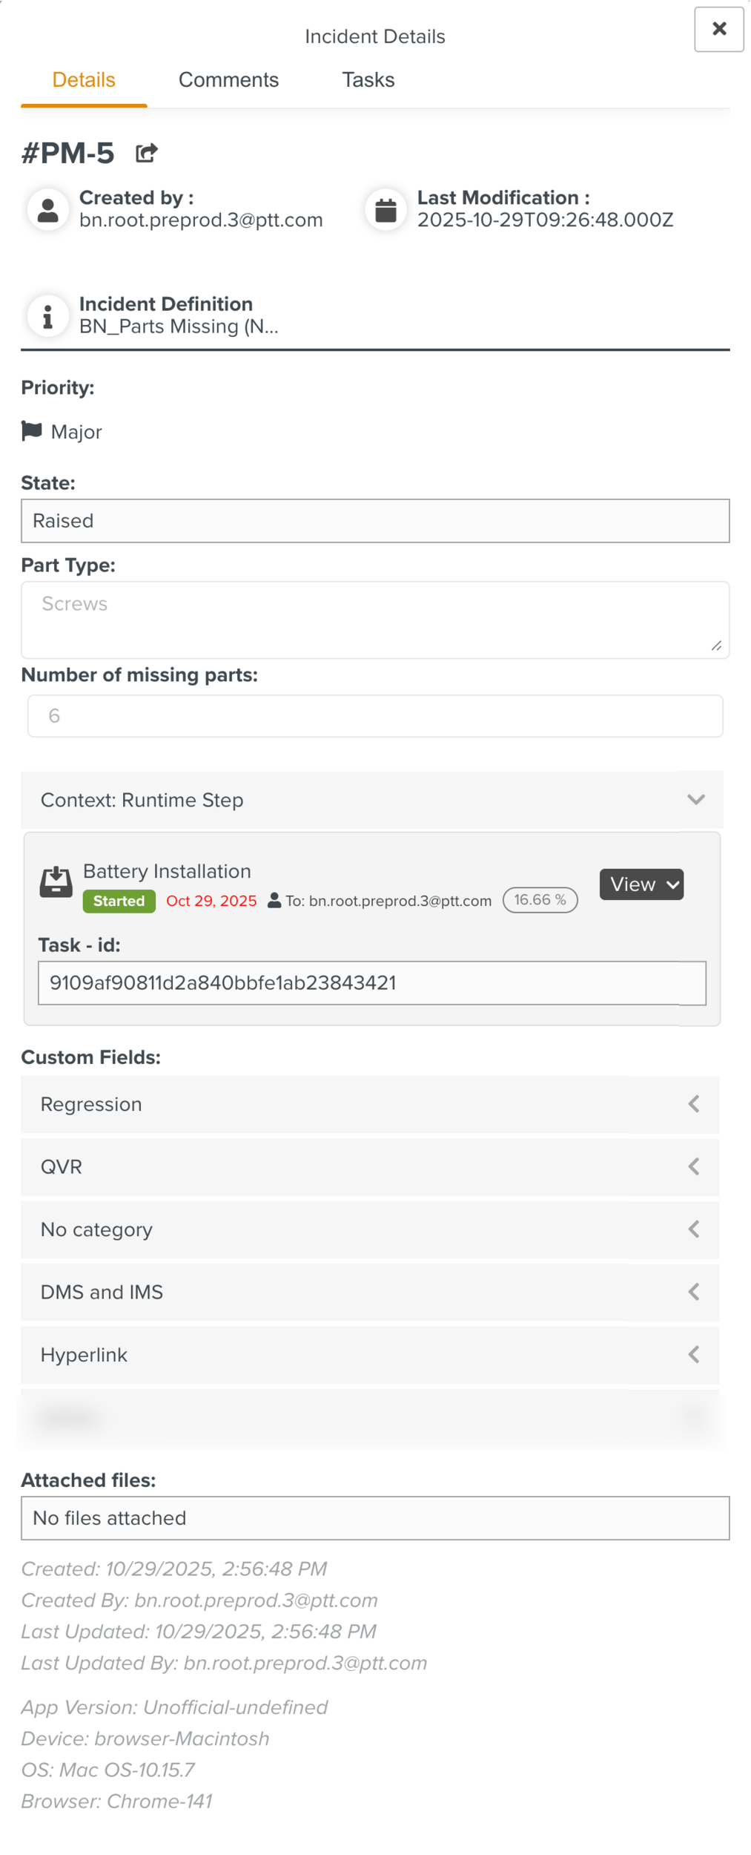Open the Comments tab
Viewport: 751px width, 1855px height.
point(228,80)
